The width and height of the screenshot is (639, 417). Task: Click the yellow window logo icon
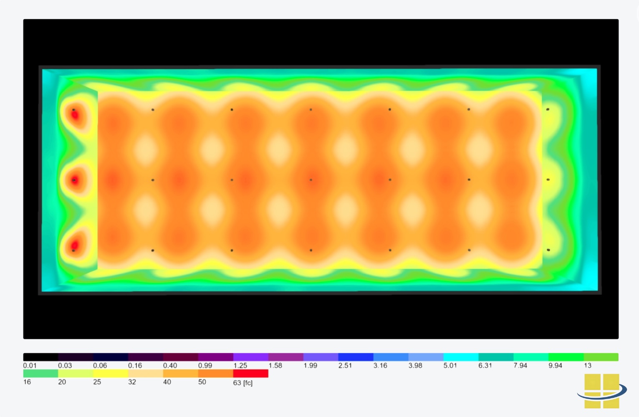(601, 391)
